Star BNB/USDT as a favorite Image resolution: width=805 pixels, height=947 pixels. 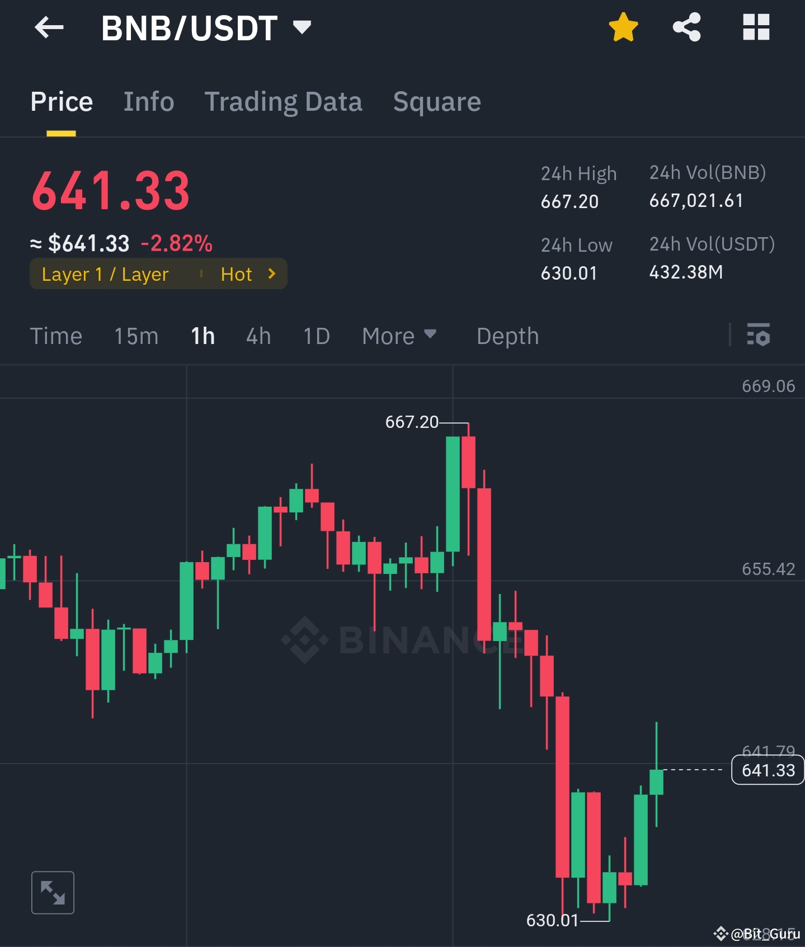[x=623, y=27]
